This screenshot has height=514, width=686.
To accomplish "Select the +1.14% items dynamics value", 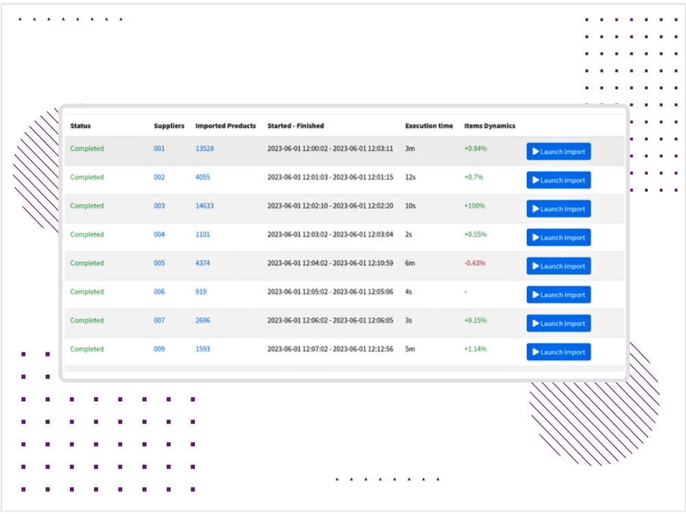I will (475, 349).
